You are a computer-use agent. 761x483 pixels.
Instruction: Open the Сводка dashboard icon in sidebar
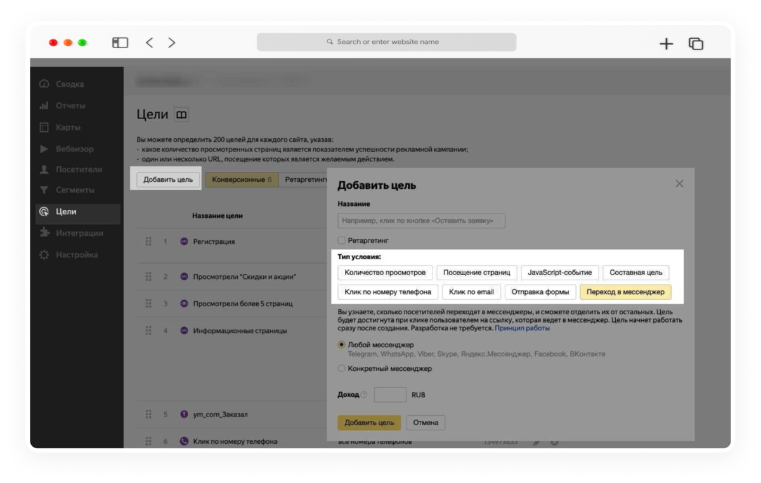[44, 84]
